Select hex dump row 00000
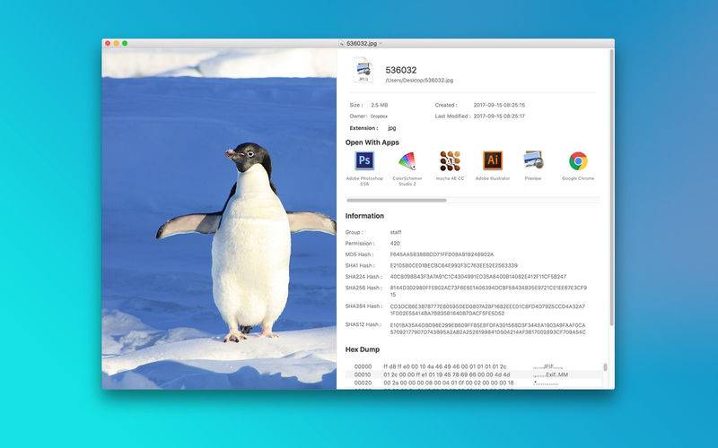The height and width of the screenshot is (448, 718). click(x=474, y=366)
